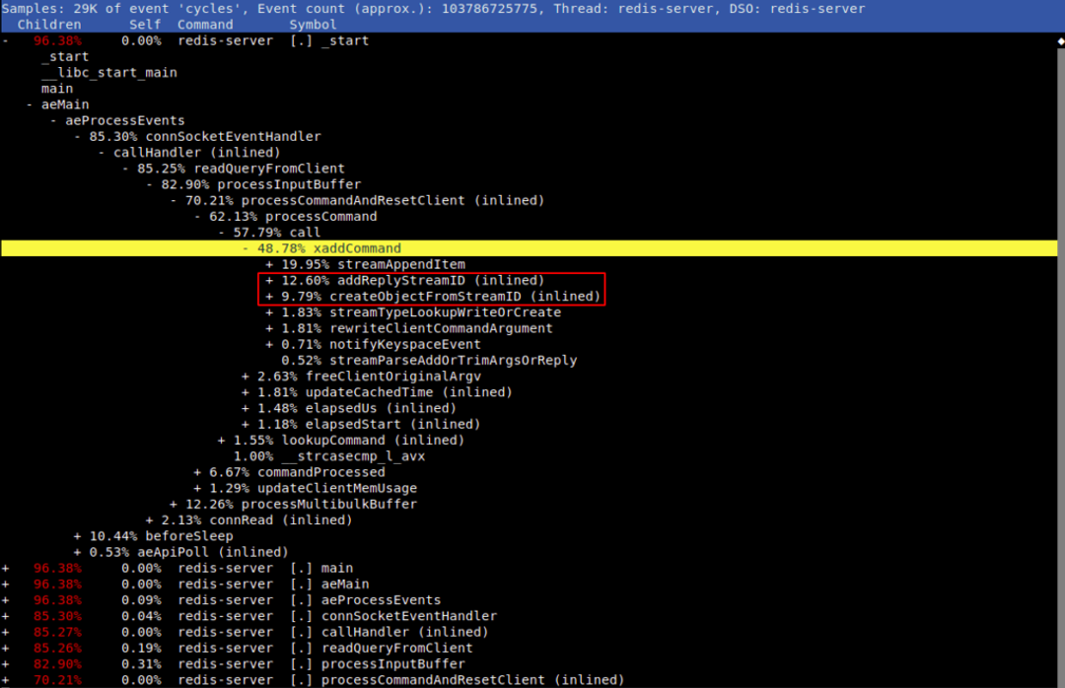Image resolution: width=1065 pixels, height=688 pixels.
Task: Expand createObjectFromStreamID (inlined) entry
Action: [267, 296]
